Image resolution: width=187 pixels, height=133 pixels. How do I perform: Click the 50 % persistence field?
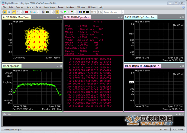(x=94, y=12)
